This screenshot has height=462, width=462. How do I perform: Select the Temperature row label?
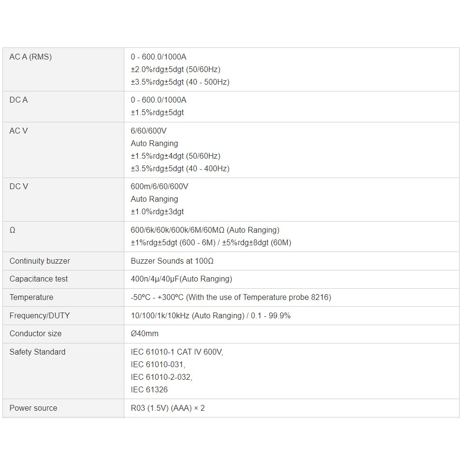(x=31, y=298)
